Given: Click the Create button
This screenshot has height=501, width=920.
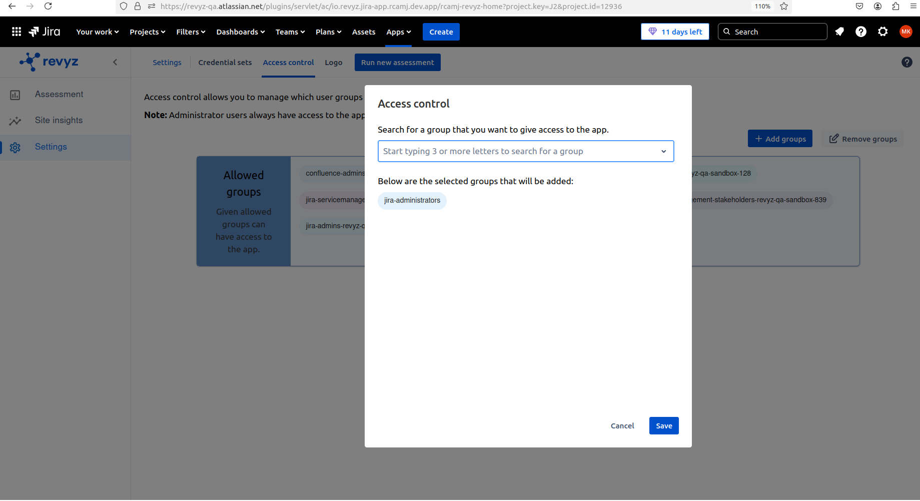Looking at the screenshot, I should coord(441,32).
